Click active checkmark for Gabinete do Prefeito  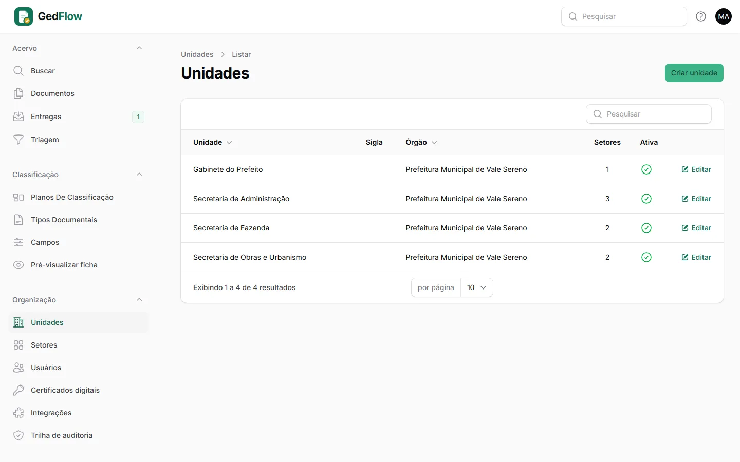[646, 169]
